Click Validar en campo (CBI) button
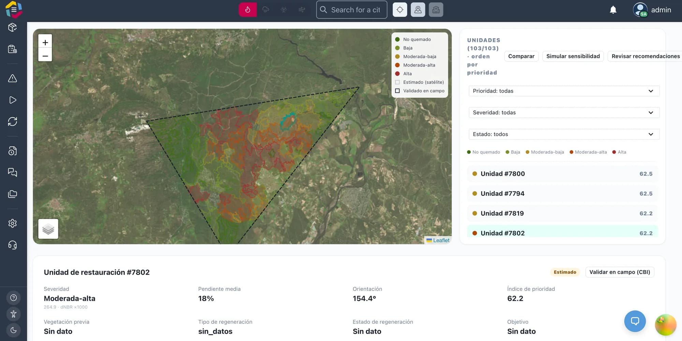Screen dimensions: 682x341 [x=620, y=272]
